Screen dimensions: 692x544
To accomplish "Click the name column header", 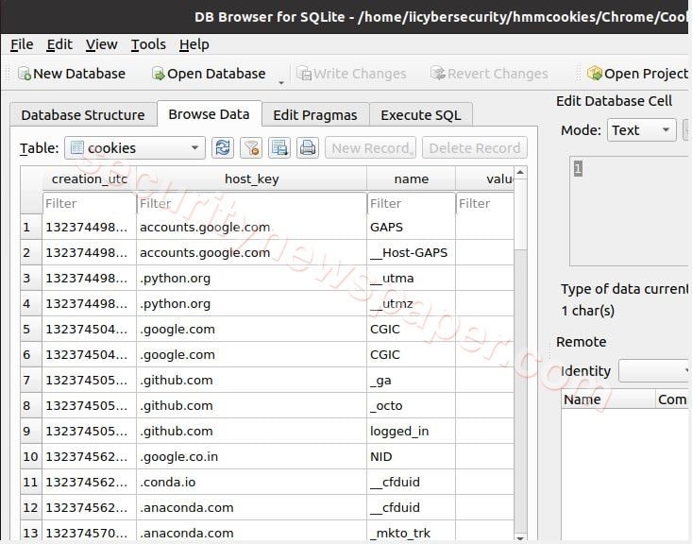I will [411, 178].
